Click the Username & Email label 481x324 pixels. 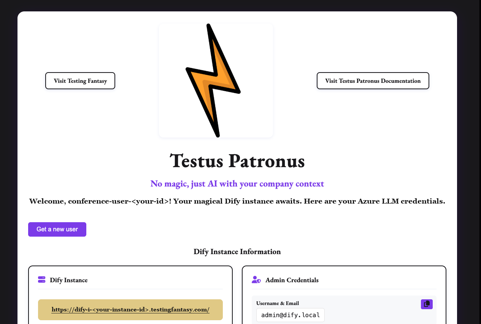[x=278, y=303]
